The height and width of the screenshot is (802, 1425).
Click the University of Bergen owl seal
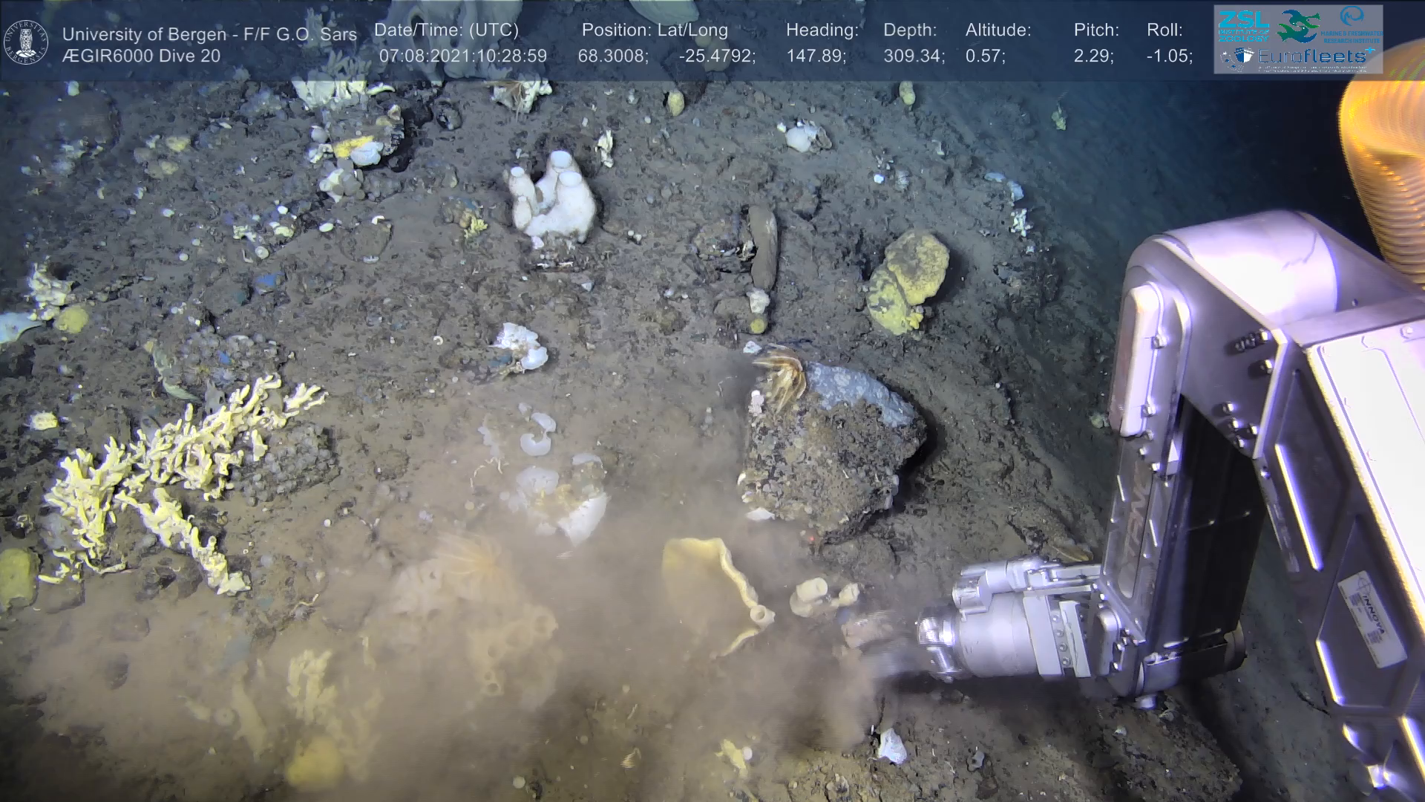(26, 42)
